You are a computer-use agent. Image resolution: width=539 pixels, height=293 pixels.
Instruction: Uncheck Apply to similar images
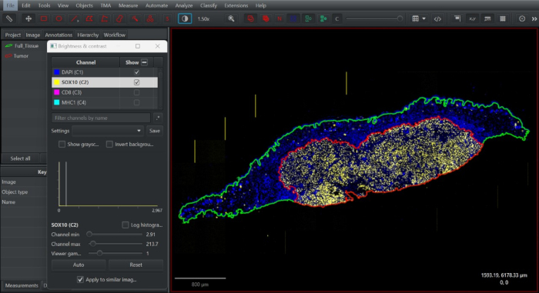click(x=80, y=280)
